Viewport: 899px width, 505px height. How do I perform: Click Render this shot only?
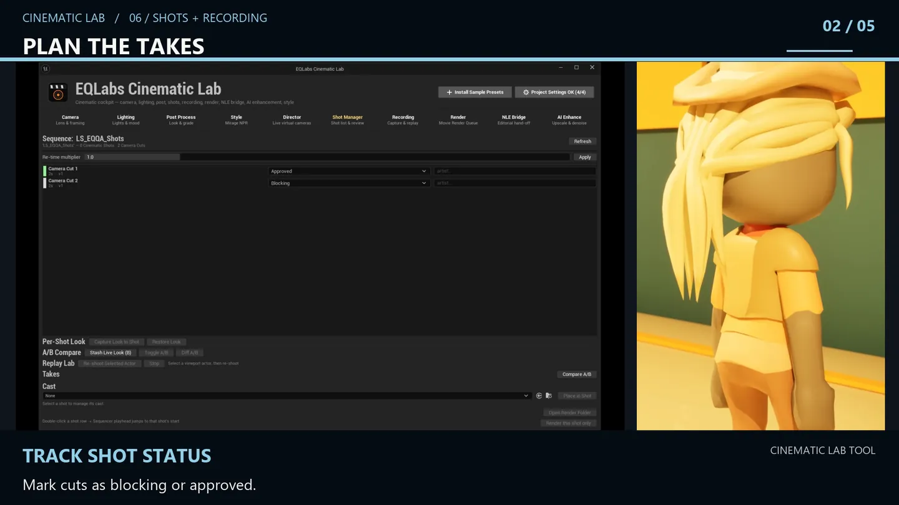point(569,423)
